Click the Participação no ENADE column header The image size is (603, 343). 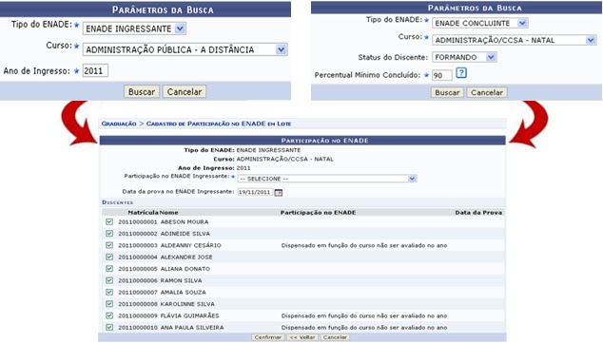coord(318,213)
